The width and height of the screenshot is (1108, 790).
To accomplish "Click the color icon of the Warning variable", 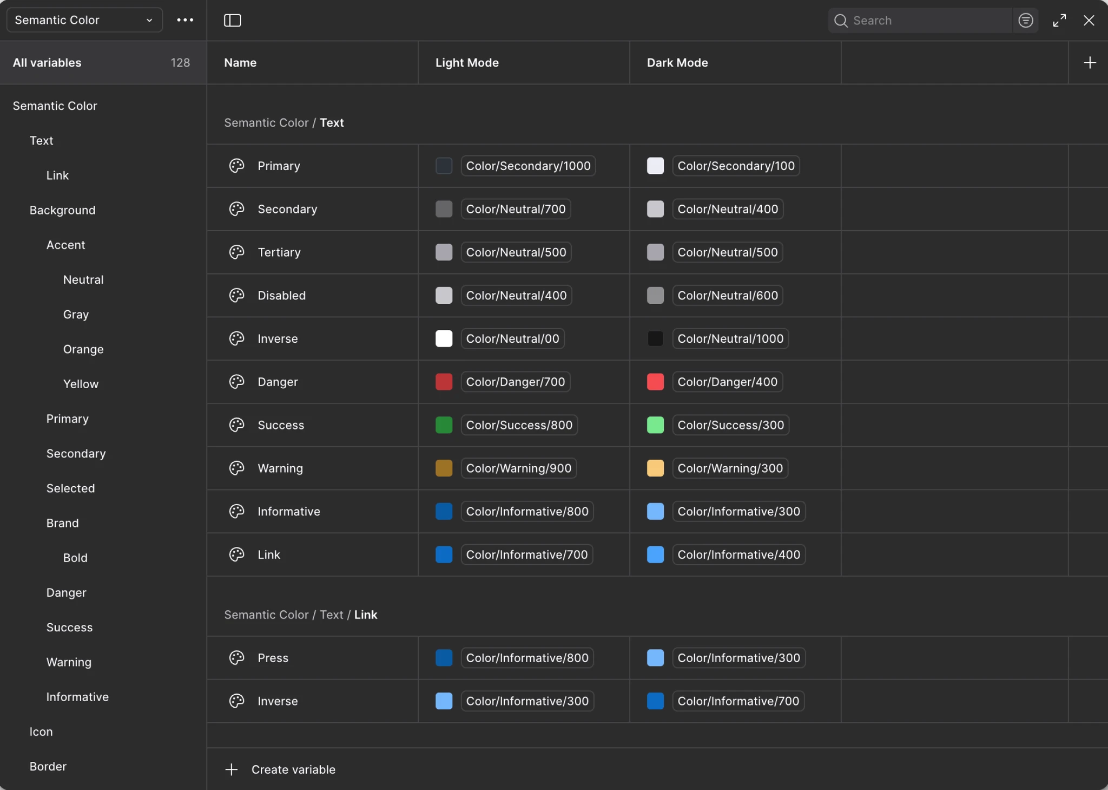I will point(236,468).
